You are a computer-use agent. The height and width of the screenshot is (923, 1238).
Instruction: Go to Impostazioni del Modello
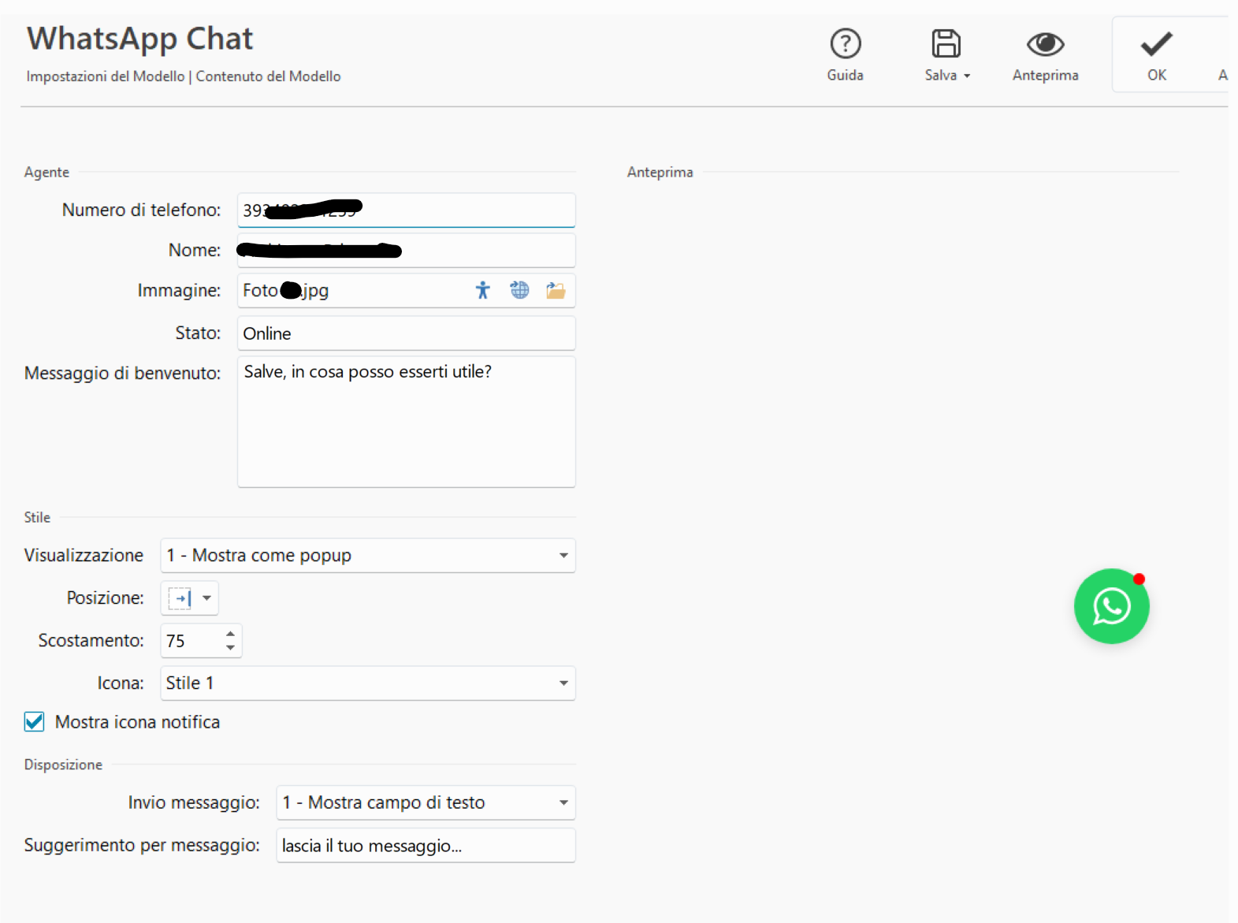(105, 76)
